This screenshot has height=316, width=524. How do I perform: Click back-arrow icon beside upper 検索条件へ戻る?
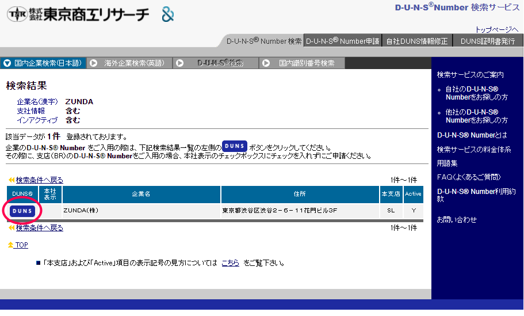click(x=12, y=180)
